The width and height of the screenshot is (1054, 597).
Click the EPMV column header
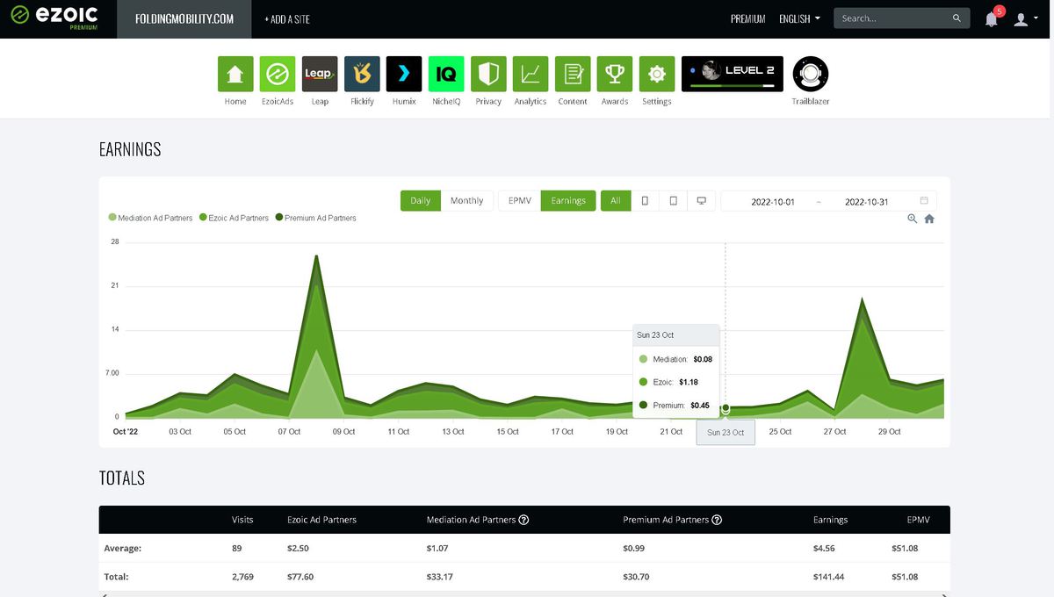click(x=918, y=520)
